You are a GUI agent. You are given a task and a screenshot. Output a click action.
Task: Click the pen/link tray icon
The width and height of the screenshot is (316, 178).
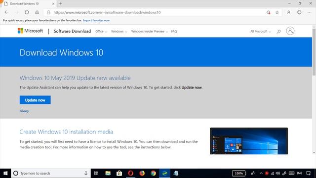(x=284, y=173)
